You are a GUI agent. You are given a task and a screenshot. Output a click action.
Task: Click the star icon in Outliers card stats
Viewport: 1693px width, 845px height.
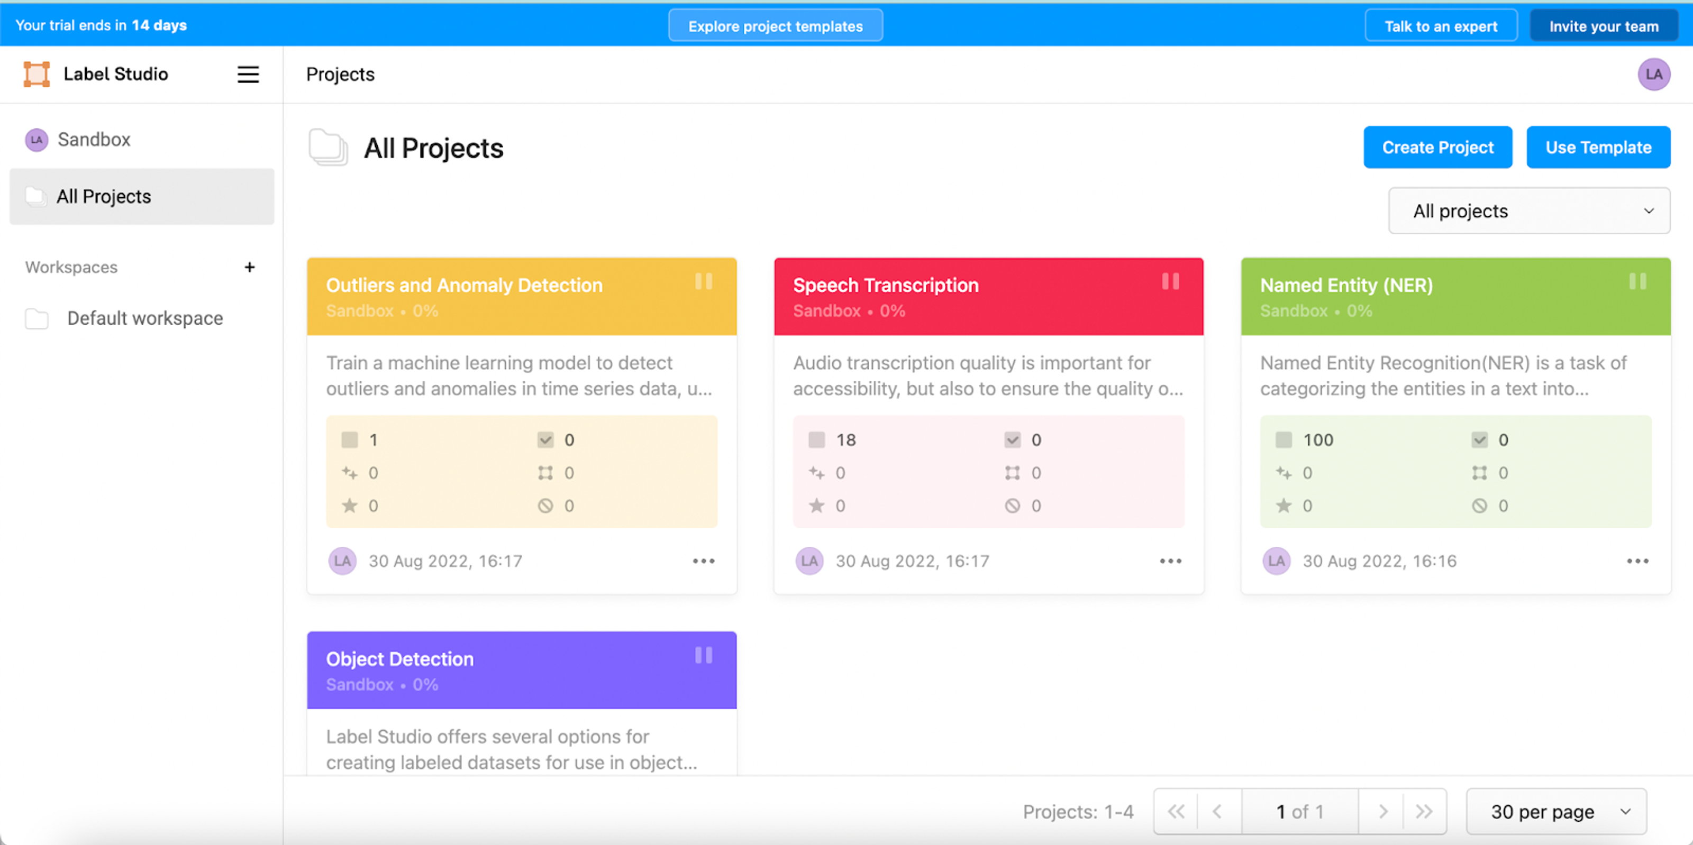pyautogui.click(x=350, y=506)
